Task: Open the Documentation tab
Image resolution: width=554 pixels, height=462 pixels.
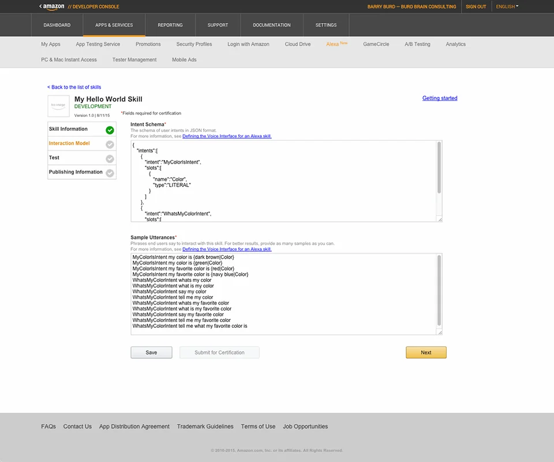Action: [x=272, y=25]
